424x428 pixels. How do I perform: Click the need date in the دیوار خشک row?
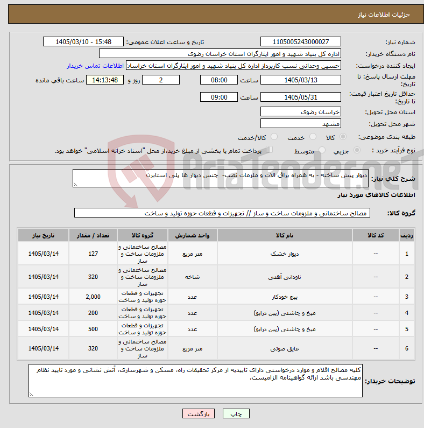(x=44, y=254)
